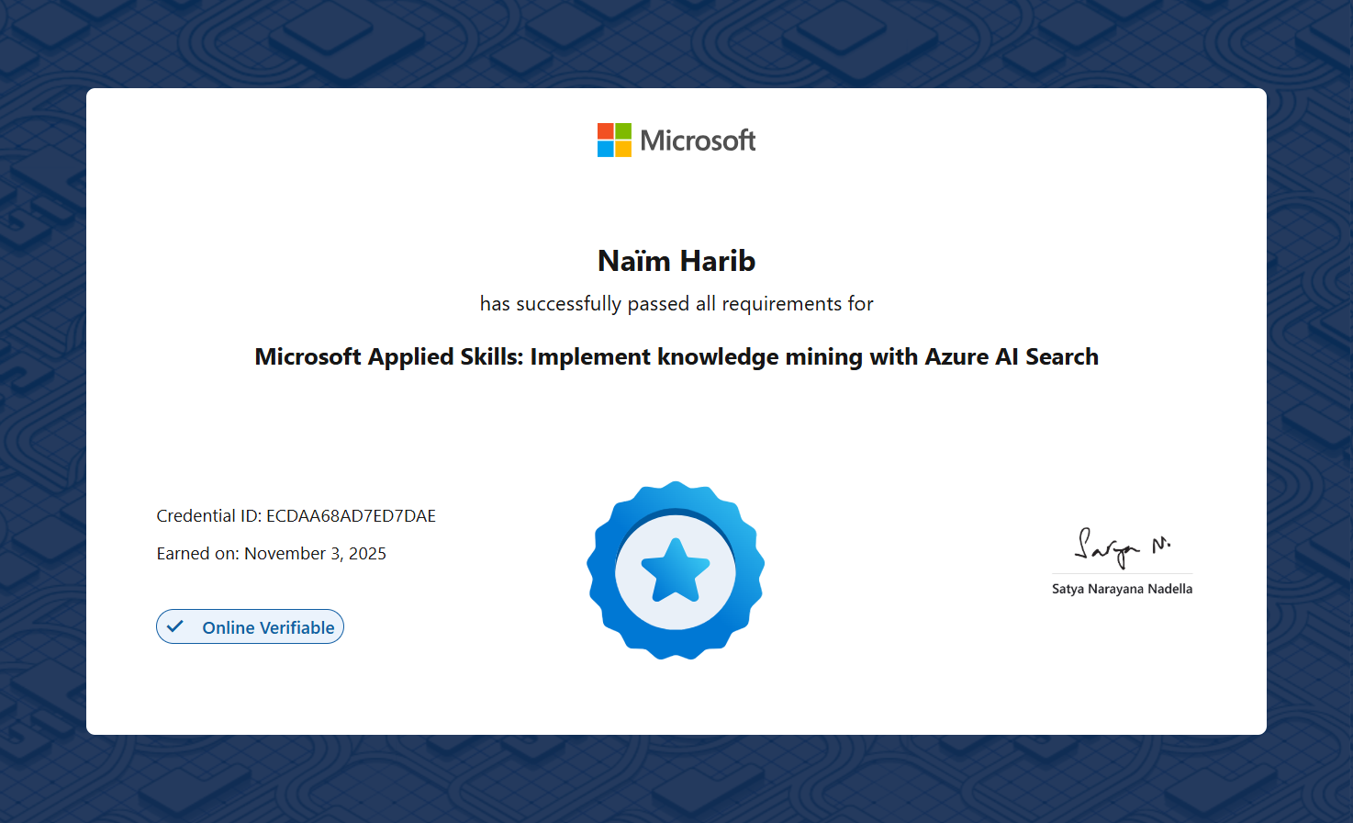Click the green square of the Microsoft logo
The width and height of the screenshot is (1353, 823).
625,130
